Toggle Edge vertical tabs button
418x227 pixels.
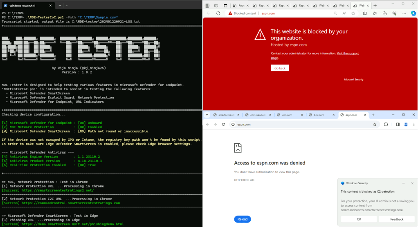pos(226,5)
